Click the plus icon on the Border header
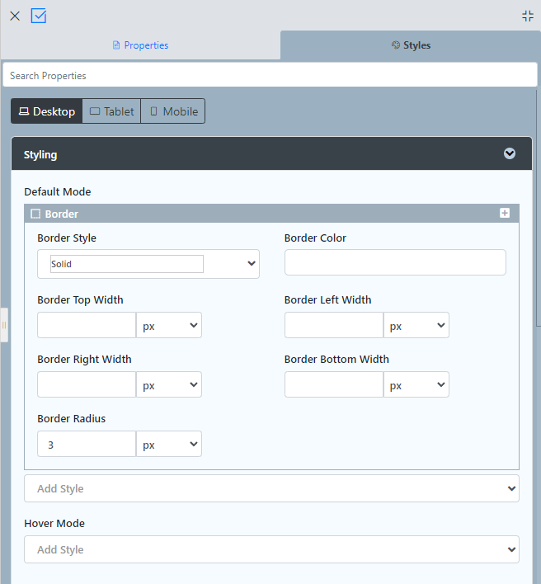This screenshot has height=584, width=541. pos(505,213)
